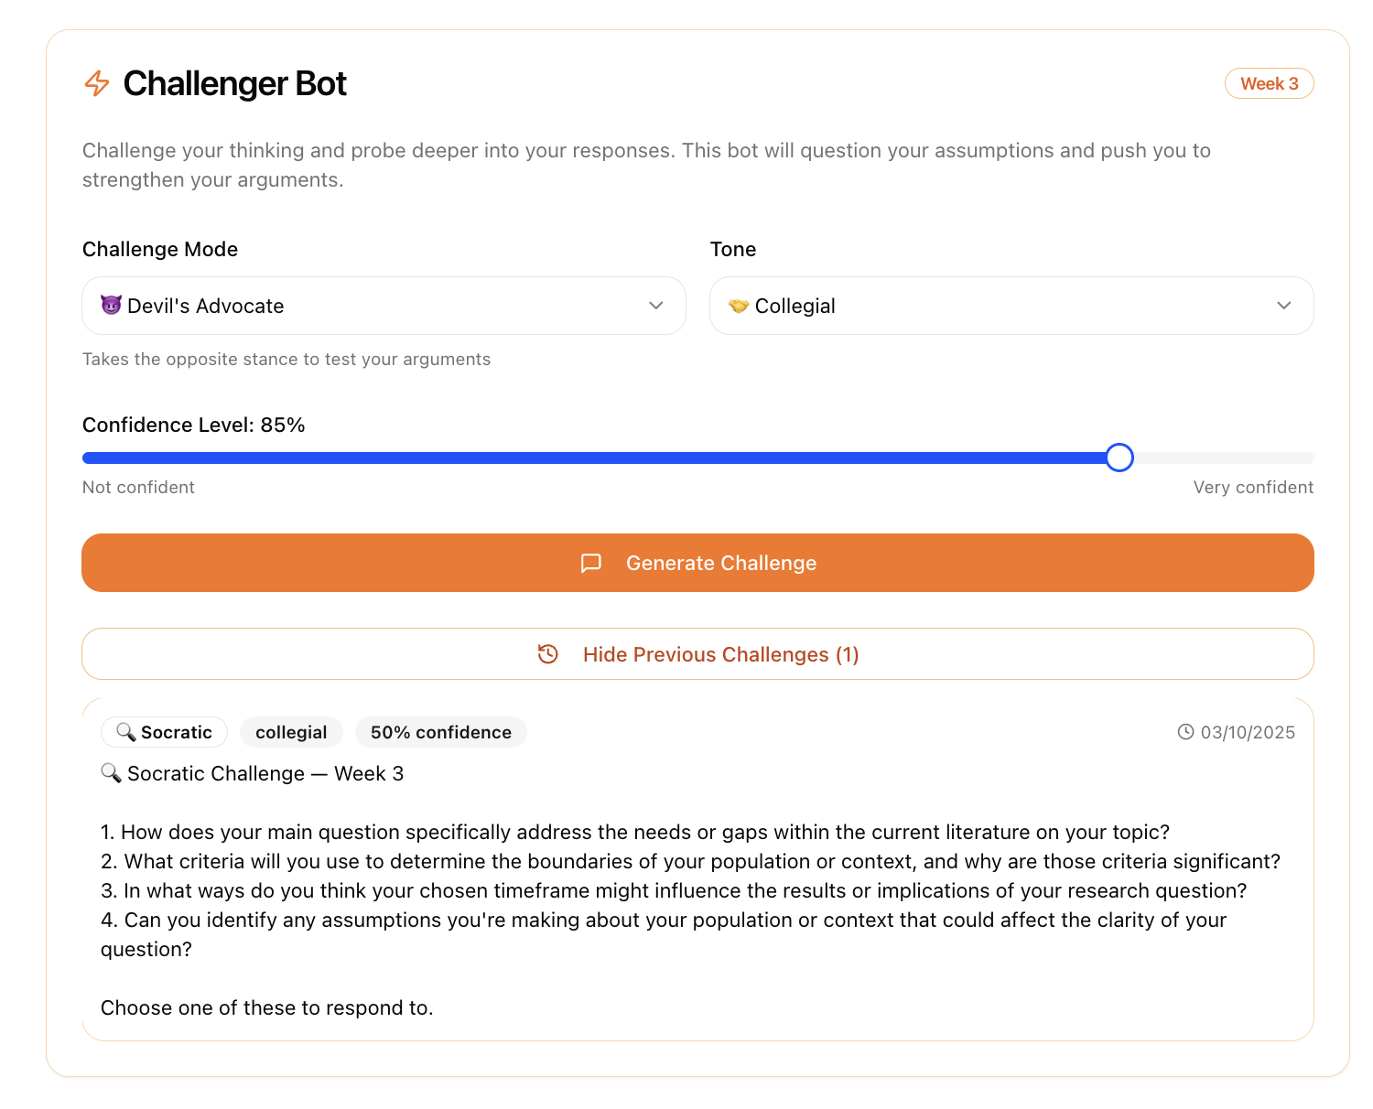The image size is (1373, 1109).
Task: Click the history clock icon beside Hide Previous Challenges
Action: coord(548,654)
